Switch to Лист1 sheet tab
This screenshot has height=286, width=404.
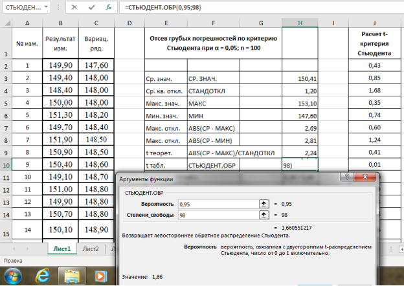(x=62, y=248)
